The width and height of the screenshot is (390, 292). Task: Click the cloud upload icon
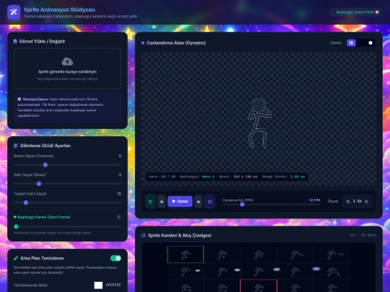(x=67, y=61)
